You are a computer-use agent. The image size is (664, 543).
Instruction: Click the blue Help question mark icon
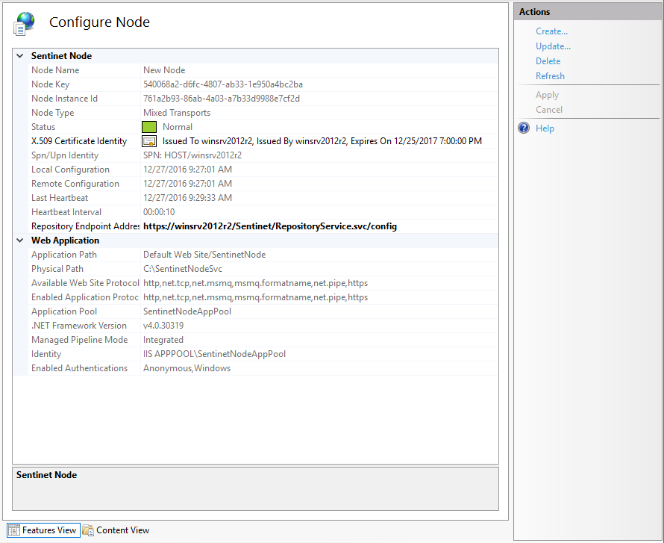(524, 128)
